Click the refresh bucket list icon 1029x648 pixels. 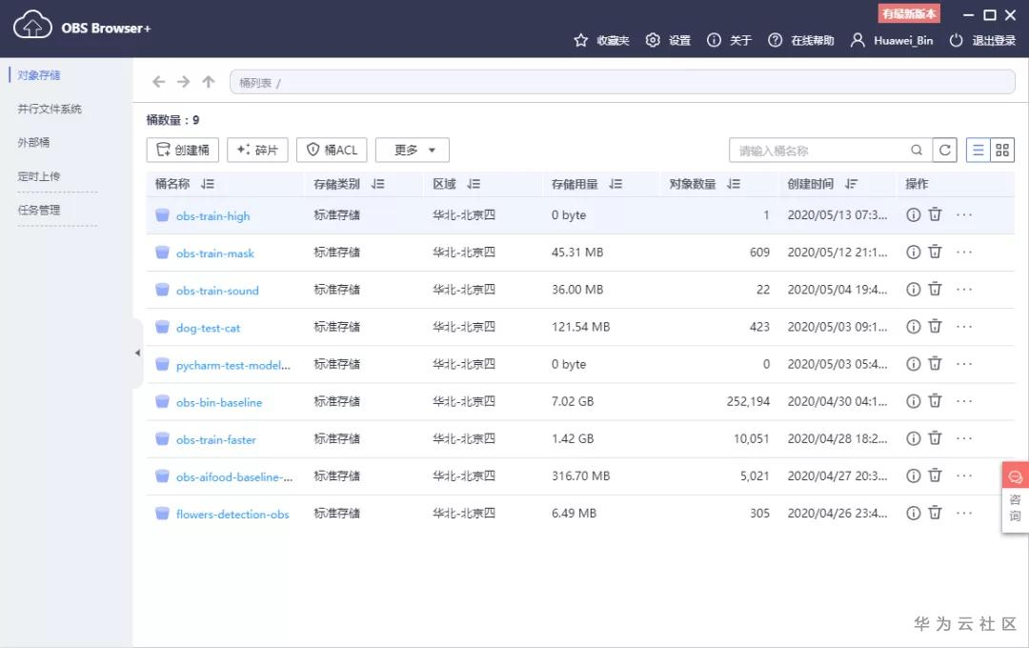(x=945, y=151)
